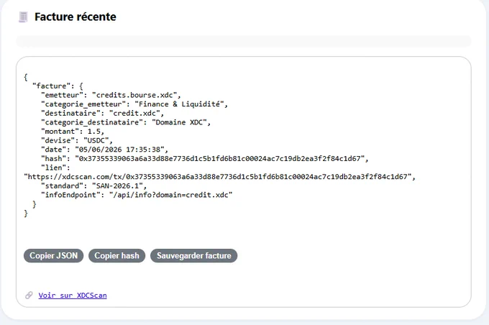Viewport: 489px width, 325px height.
Task: Click the chain link icon near XDCScan
Action: tap(29, 295)
